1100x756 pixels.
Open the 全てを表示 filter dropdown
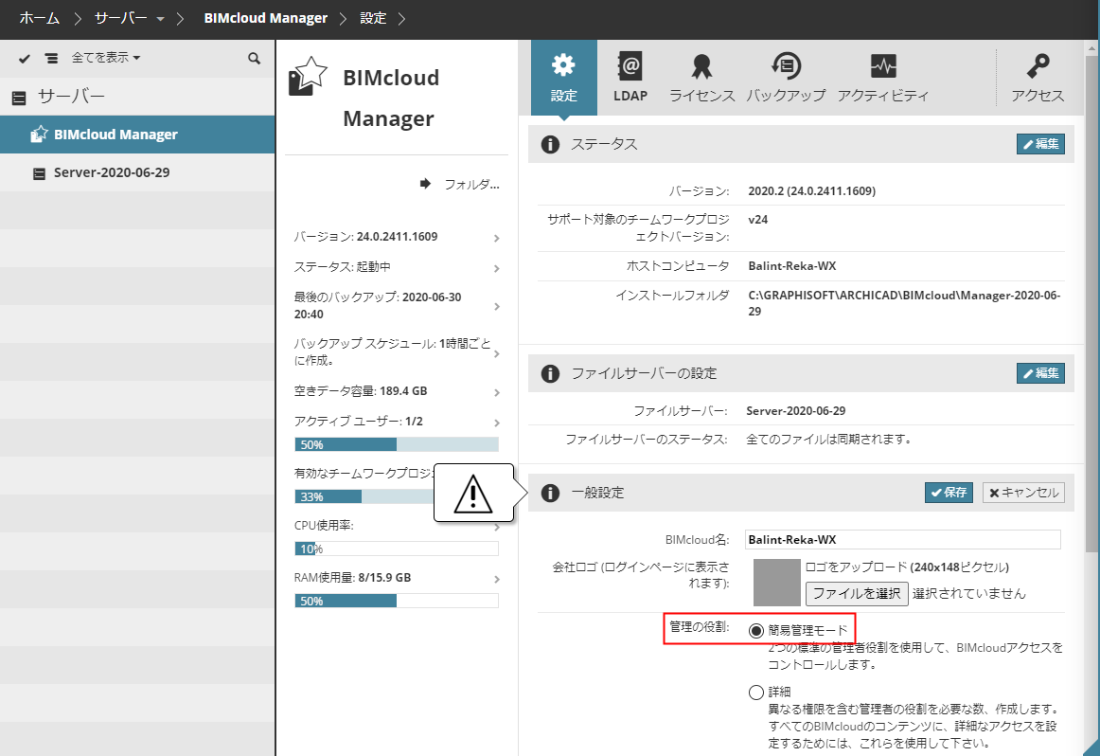click(105, 58)
